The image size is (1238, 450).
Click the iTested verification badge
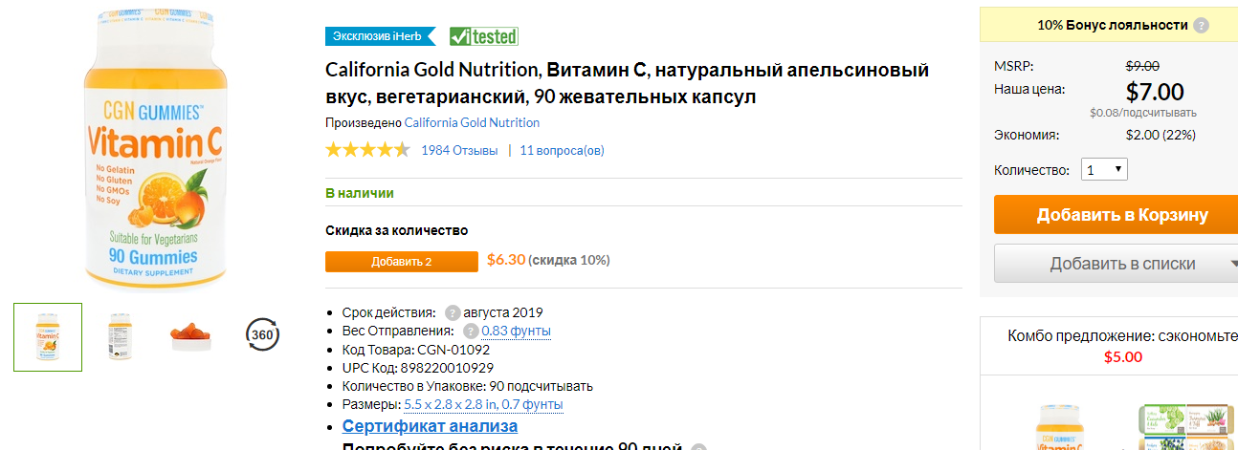[x=484, y=36]
